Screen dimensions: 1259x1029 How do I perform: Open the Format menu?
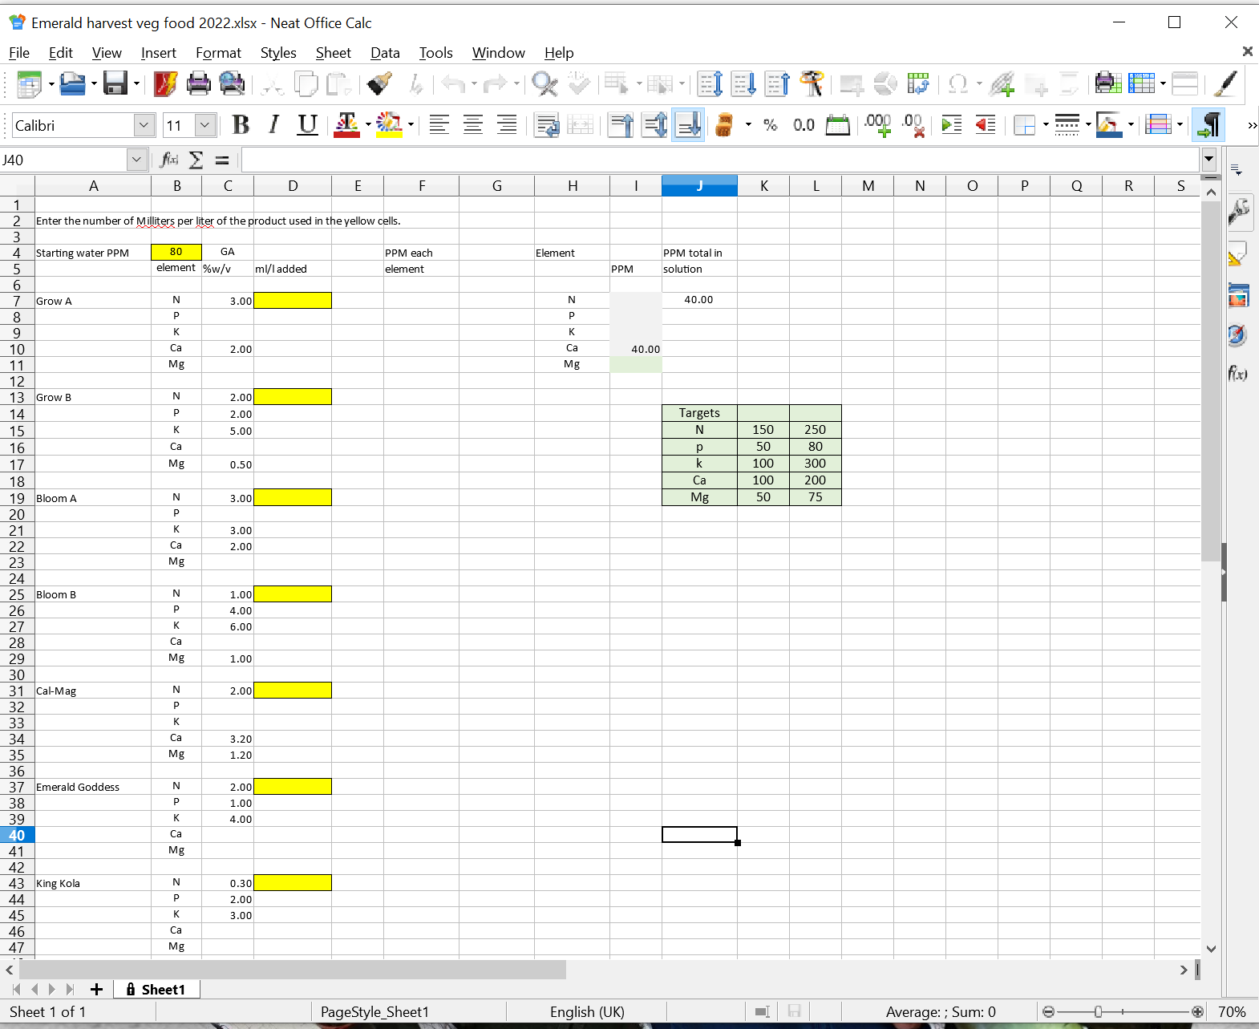click(218, 53)
